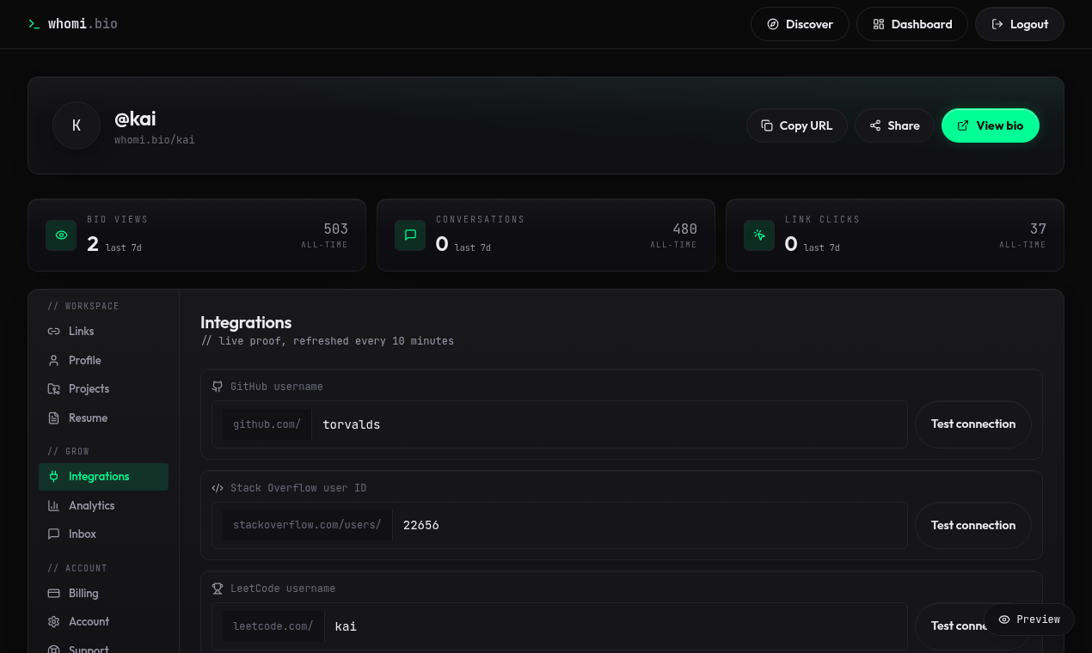1092x653 pixels.
Task: Copy the bio URL
Action: [797, 125]
